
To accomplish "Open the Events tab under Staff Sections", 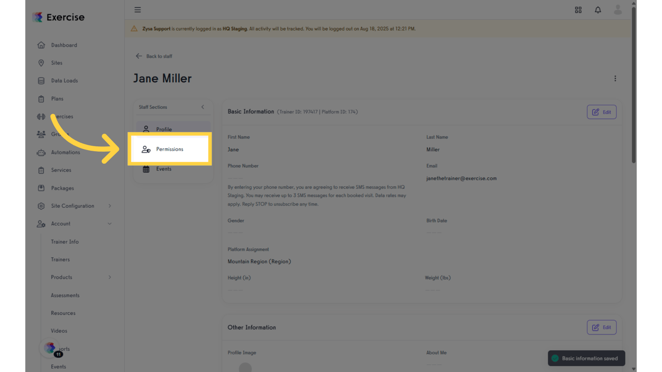I will pos(164,169).
